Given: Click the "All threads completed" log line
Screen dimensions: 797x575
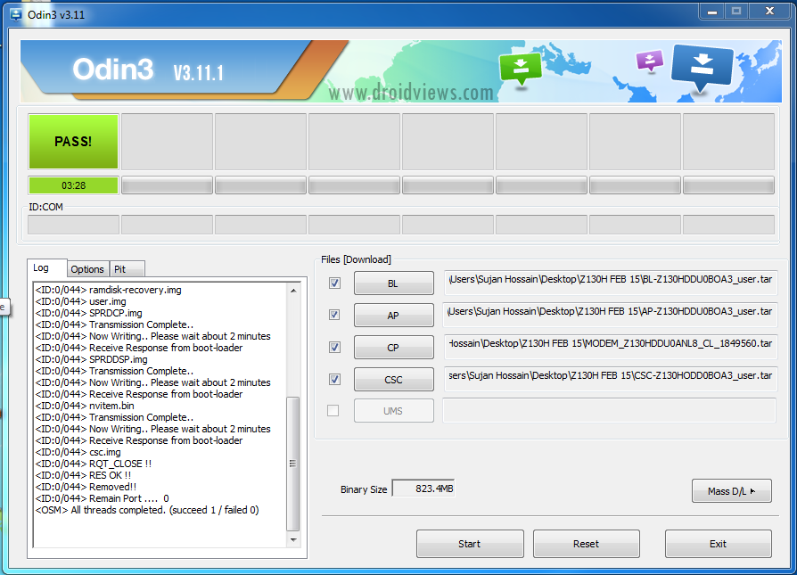Looking at the screenshot, I should pos(147,510).
